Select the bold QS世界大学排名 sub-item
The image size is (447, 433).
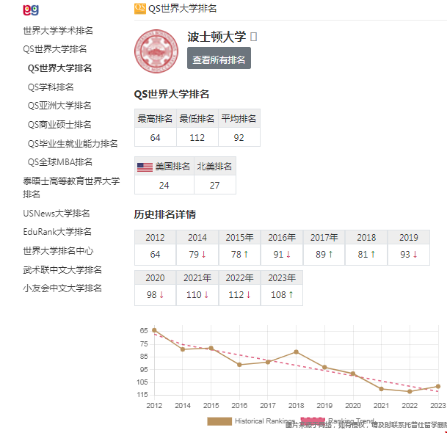point(59,68)
